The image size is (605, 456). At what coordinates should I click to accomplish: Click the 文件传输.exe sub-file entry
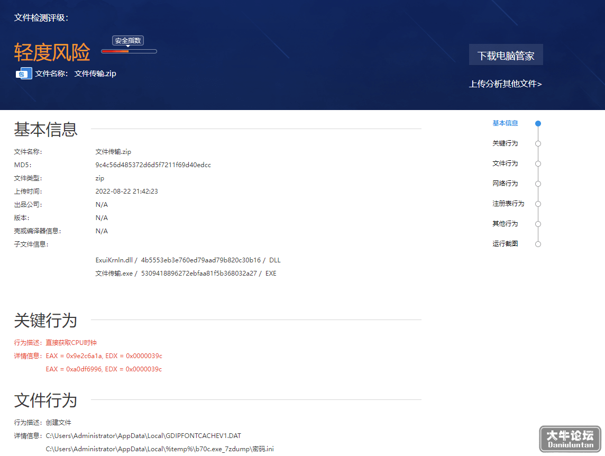186,273
